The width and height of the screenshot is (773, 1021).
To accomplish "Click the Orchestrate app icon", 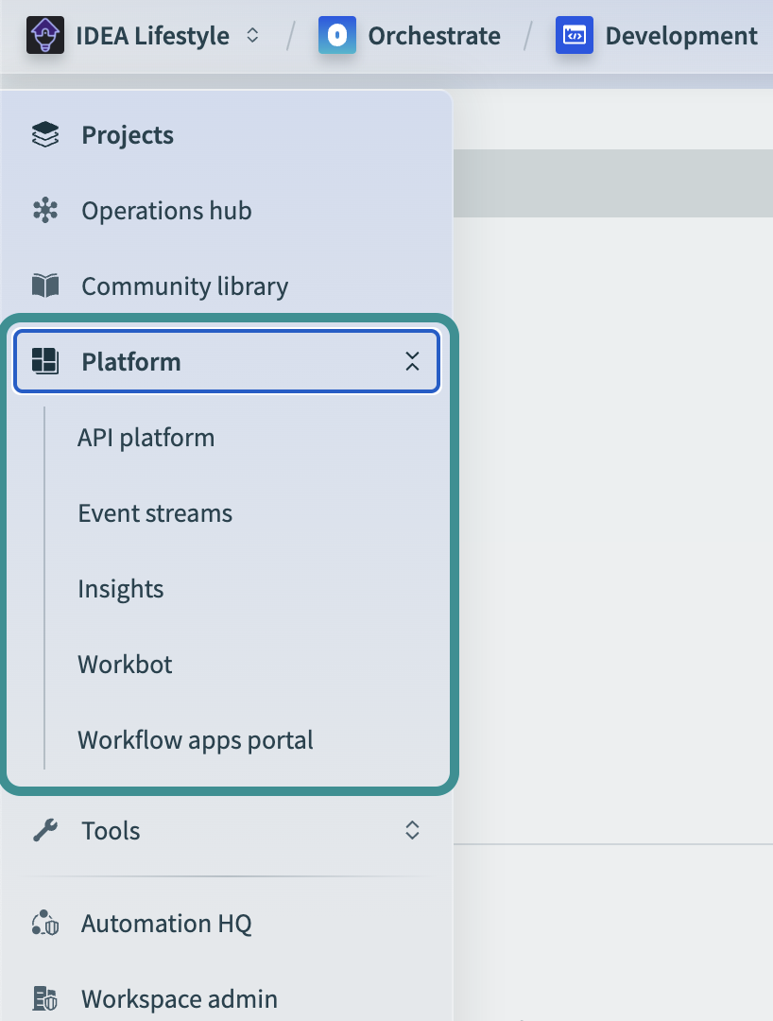I will pos(336,35).
